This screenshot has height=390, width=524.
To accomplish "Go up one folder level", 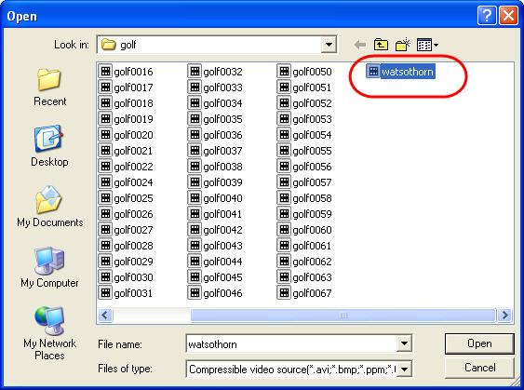I will [x=381, y=45].
